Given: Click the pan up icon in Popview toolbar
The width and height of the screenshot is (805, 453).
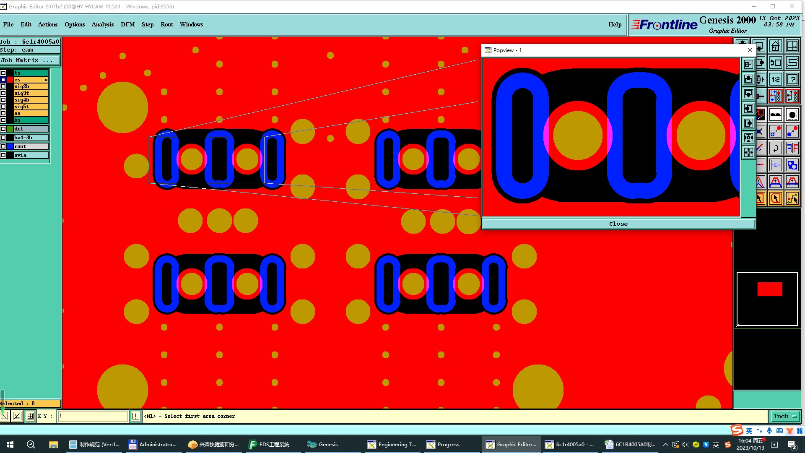Looking at the screenshot, I should pyautogui.click(x=748, y=79).
